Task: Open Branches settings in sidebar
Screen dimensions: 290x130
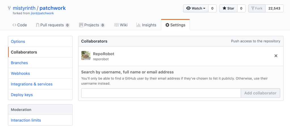Action: point(19,63)
